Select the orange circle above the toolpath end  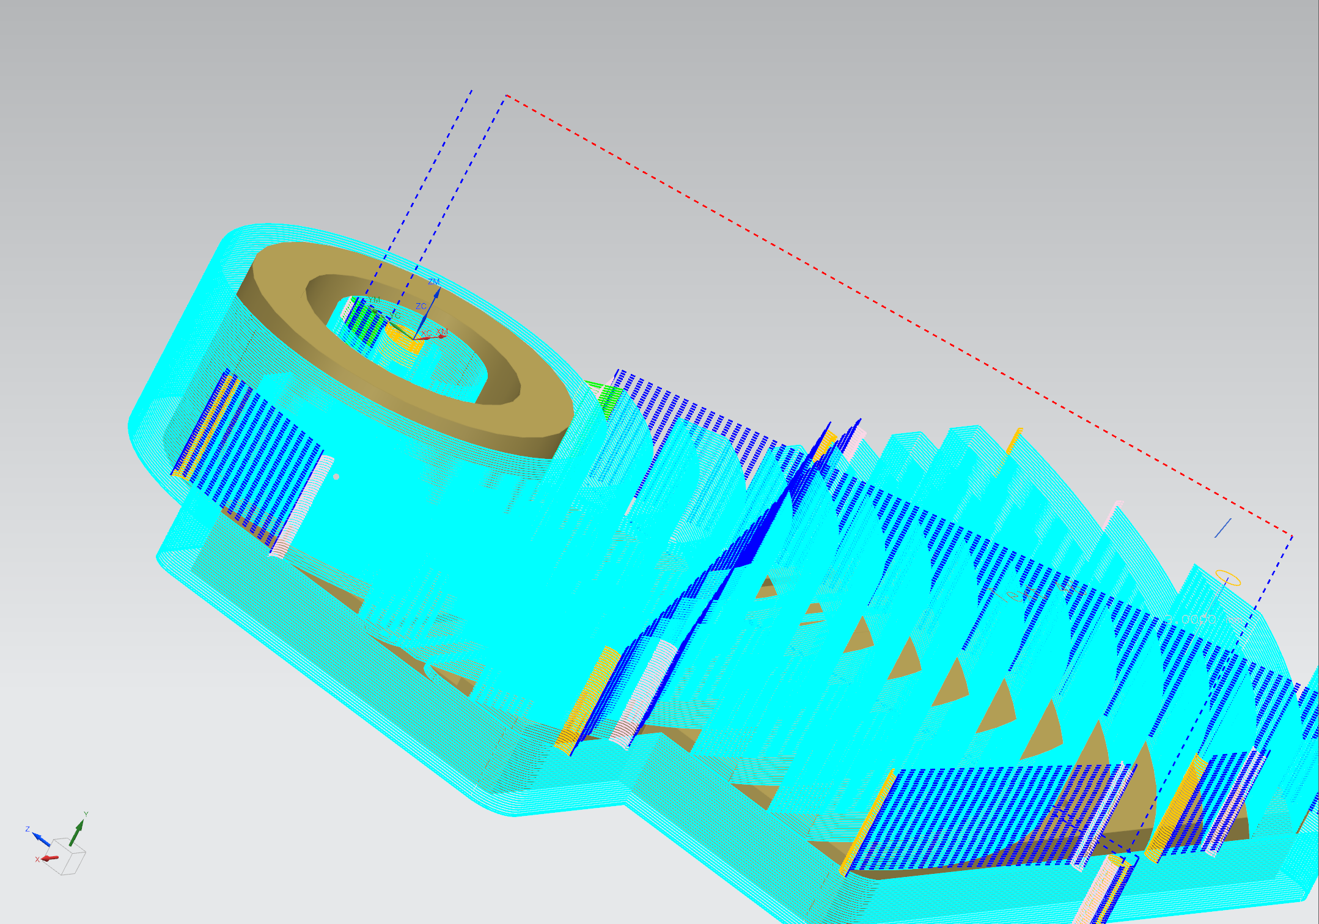click(x=1228, y=577)
